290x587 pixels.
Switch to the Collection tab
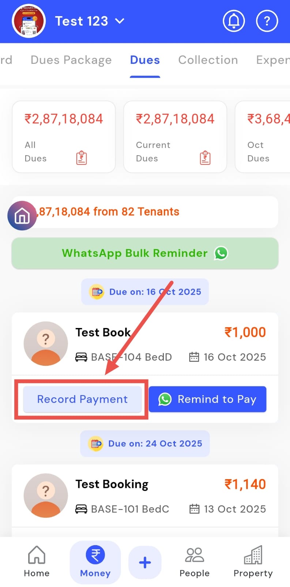point(208,60)
